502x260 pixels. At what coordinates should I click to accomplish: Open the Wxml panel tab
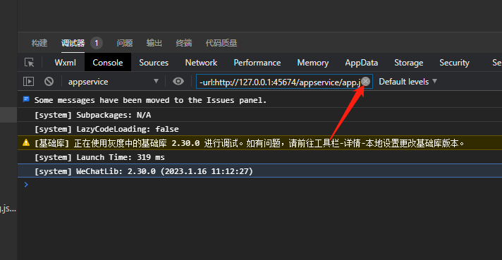66,63
